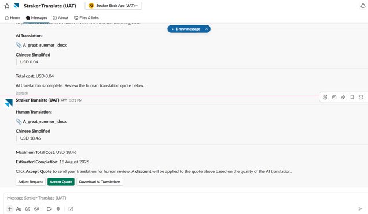Click the USD 18.46 quoted price
The height and width of the screenshot is (214, 368).
pyautogui.click(x=30, y=138)
